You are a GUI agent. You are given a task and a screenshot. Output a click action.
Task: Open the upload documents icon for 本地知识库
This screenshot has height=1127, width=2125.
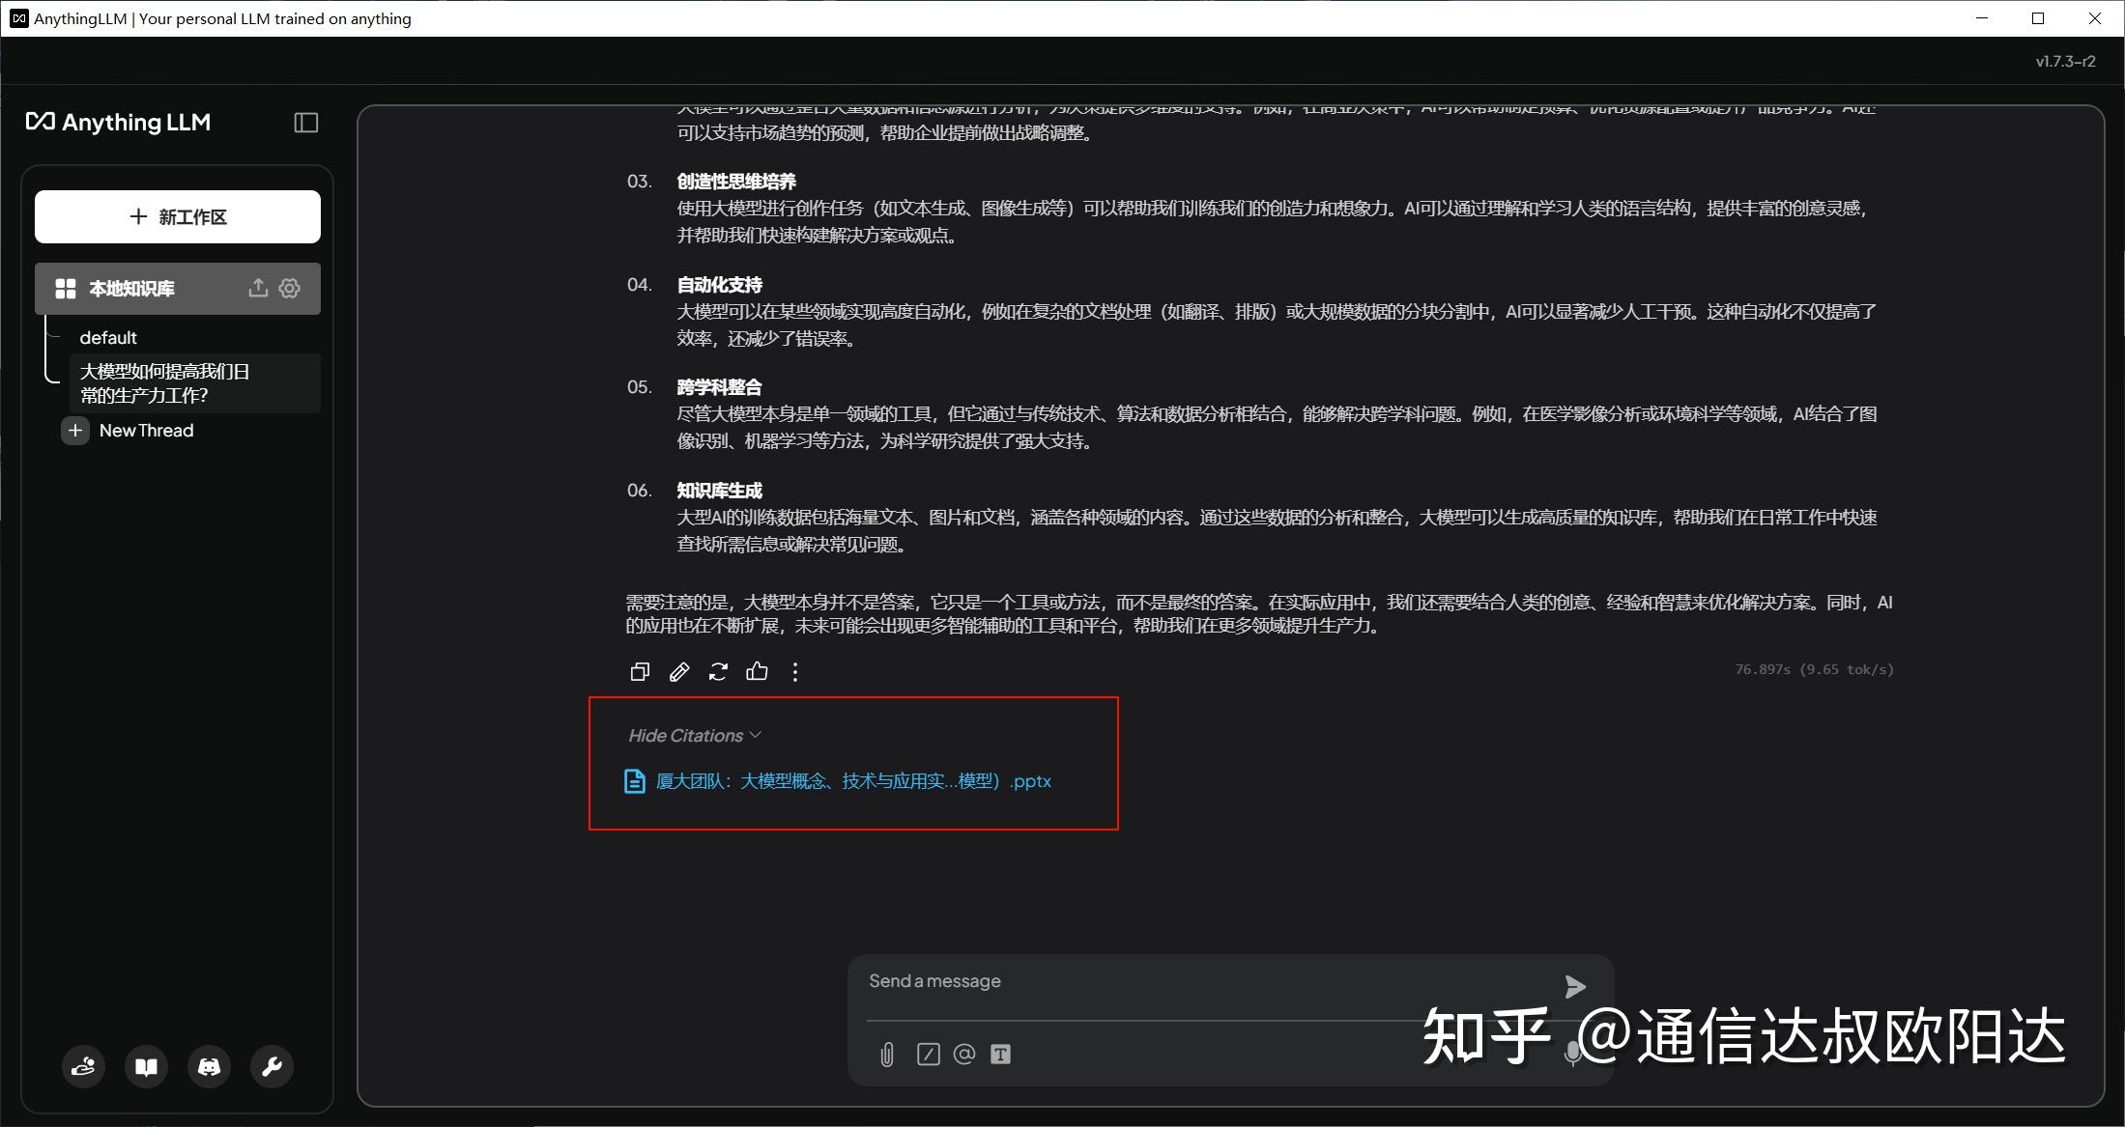point(257,288)
